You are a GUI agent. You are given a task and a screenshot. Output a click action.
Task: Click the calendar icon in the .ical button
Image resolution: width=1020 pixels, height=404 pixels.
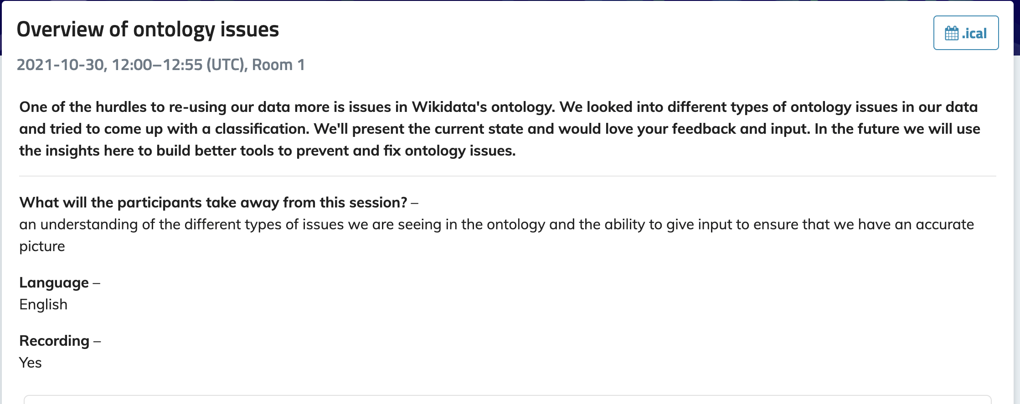coord(952,33)
